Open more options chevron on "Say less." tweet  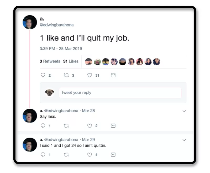point(184,111)
